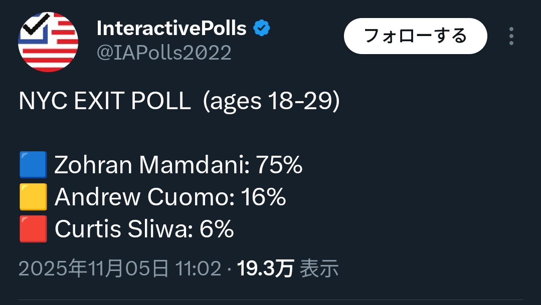This screenshot has width=541, height=305.
Task: Click the 19.3万 view count
Action: pyautogui.click(x=265, y=269)
